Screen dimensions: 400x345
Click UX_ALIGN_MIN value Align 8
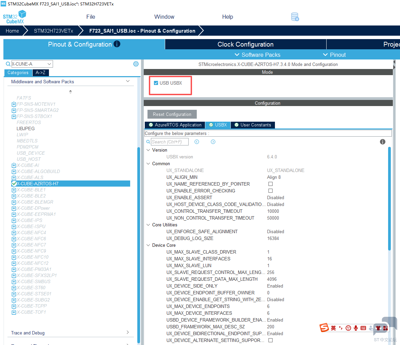pyautogui.click(x=274, y=177)
